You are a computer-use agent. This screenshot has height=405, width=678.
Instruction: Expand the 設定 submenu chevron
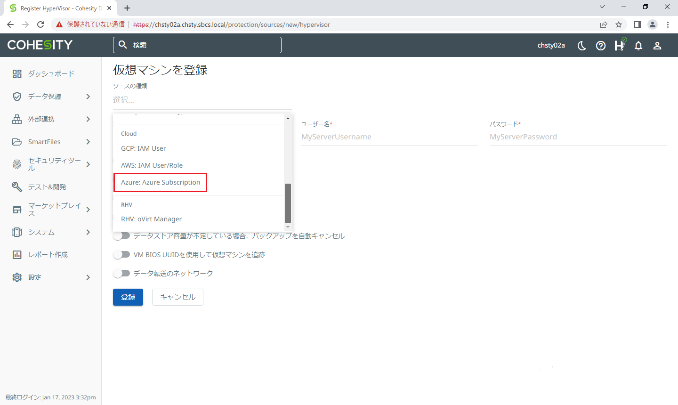coord(88,277)
